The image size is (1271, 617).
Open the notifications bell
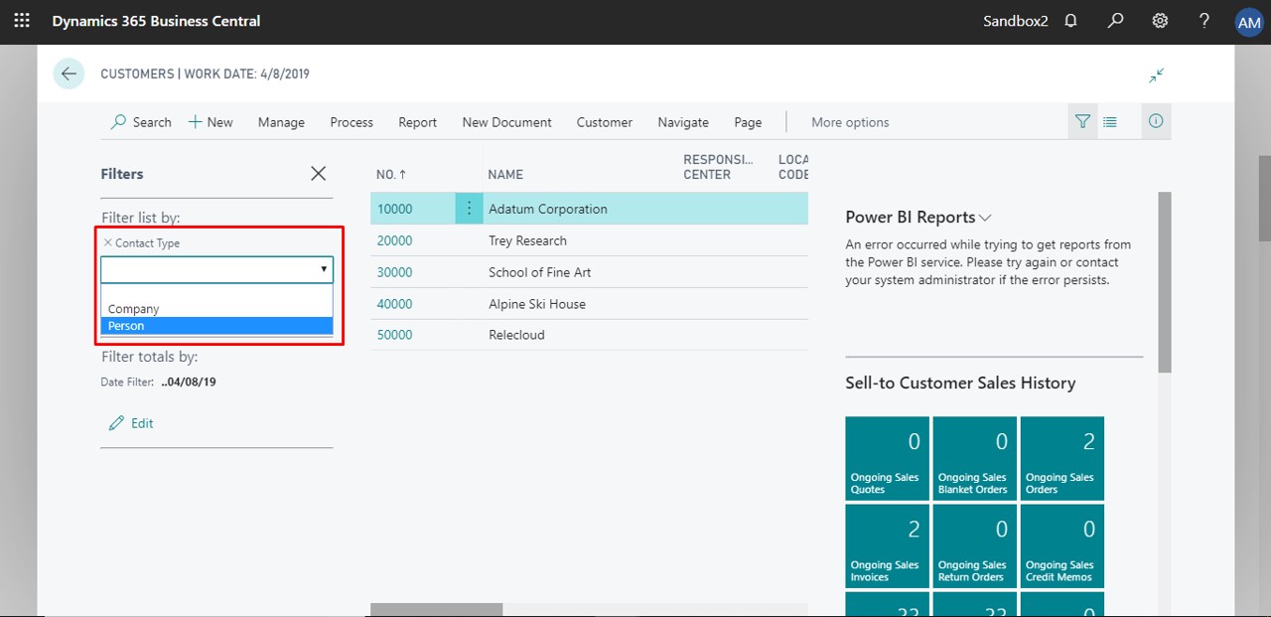pos(1070,20)
